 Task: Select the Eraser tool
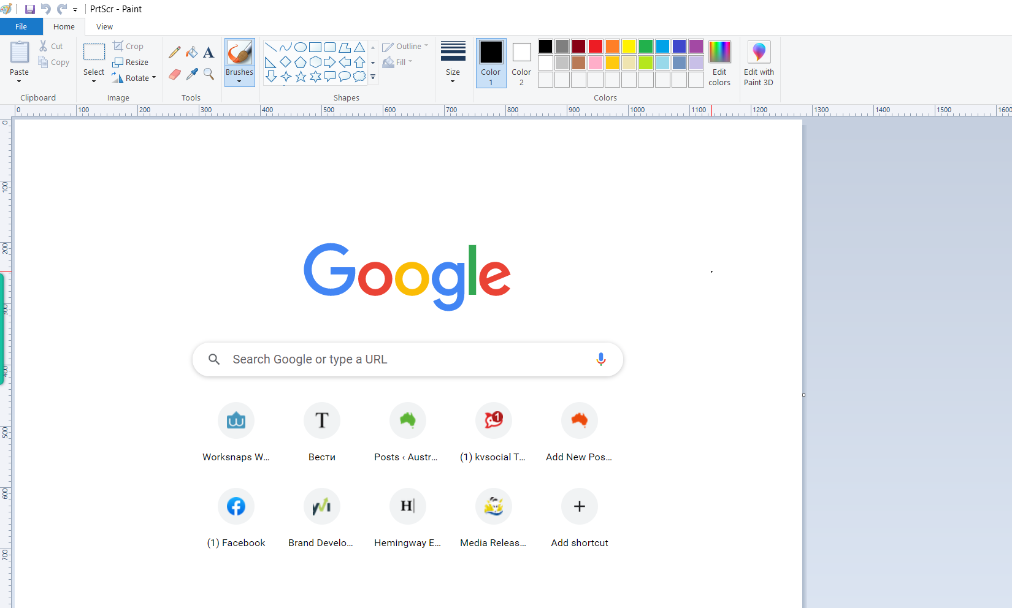click(x=175, y=74)
